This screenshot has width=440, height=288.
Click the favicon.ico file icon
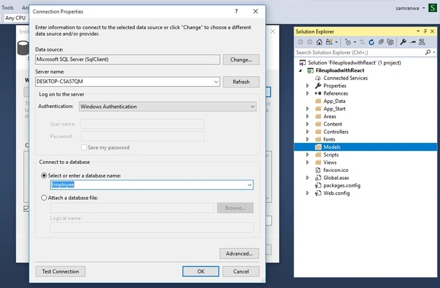click(x=318, y=170)
